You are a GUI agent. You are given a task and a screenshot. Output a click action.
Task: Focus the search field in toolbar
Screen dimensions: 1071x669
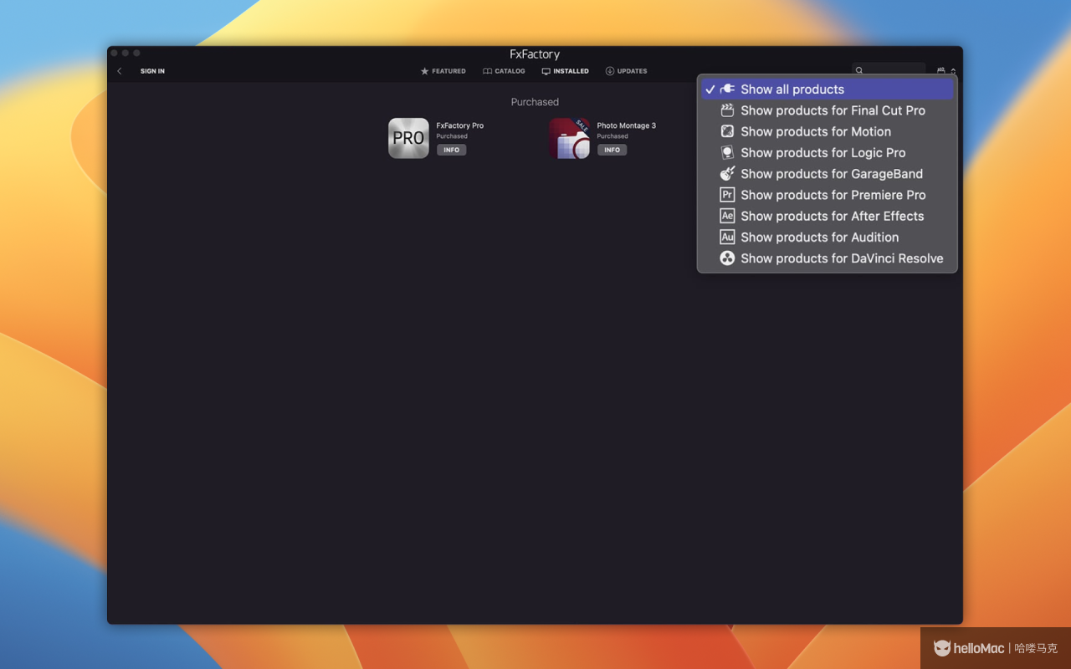pyautogui.click(x=889, y=70)
